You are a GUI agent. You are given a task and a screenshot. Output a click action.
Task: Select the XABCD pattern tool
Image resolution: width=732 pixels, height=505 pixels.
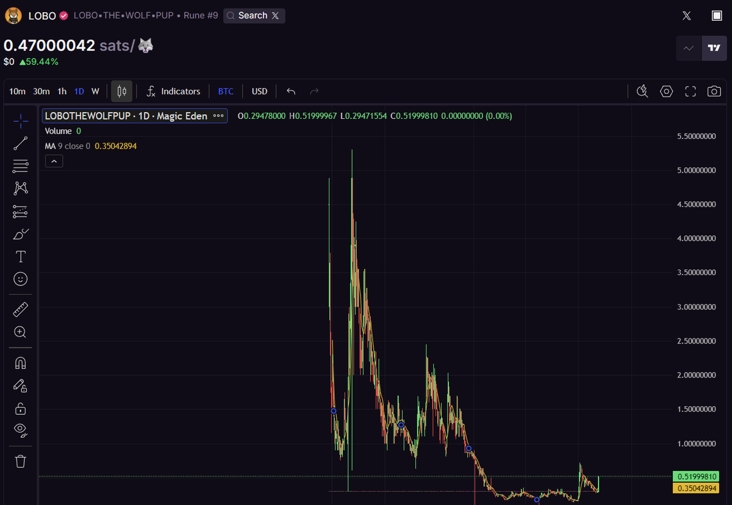click(21, 188)
